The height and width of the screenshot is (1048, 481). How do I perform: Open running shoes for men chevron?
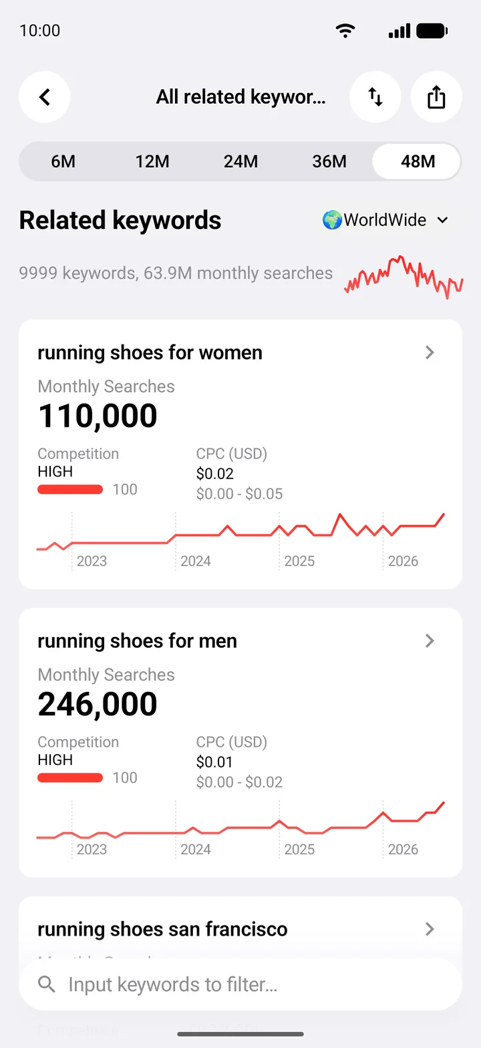tap(430, 641)
